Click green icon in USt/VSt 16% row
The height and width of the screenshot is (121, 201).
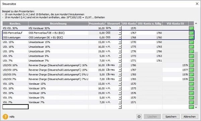[191, 65]
